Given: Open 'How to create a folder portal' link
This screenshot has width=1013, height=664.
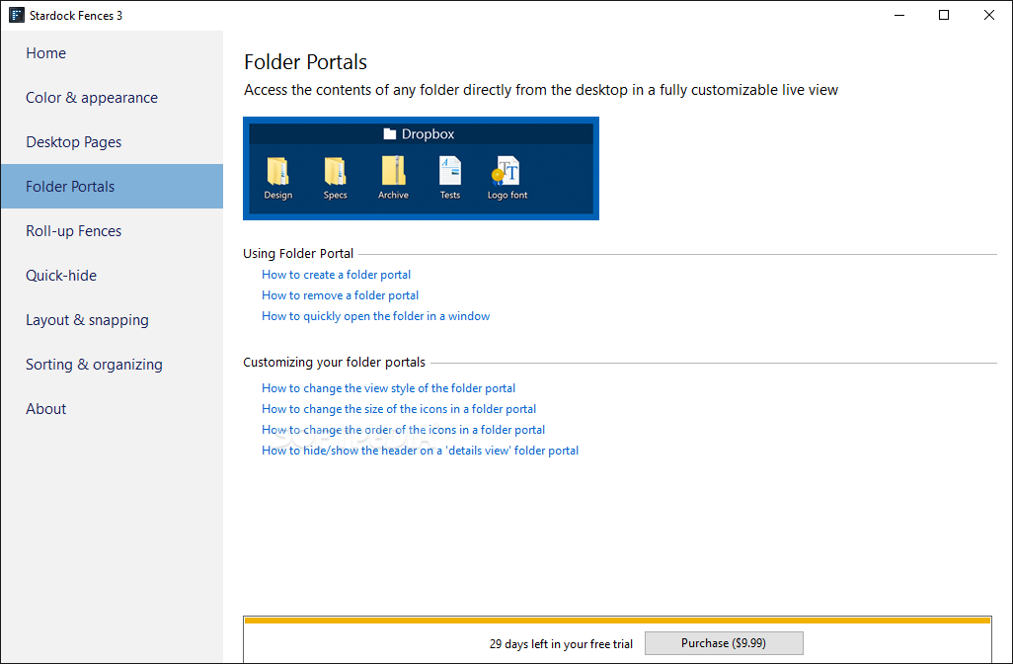Looking at the screenshot, I should tap(336, 275).
